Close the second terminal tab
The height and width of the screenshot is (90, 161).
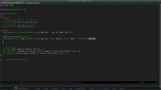point(39,3)
